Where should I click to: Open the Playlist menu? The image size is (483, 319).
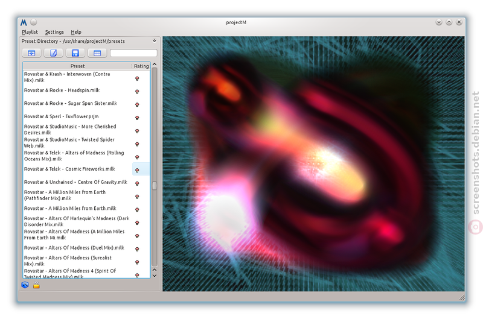[x=30, y=32]
